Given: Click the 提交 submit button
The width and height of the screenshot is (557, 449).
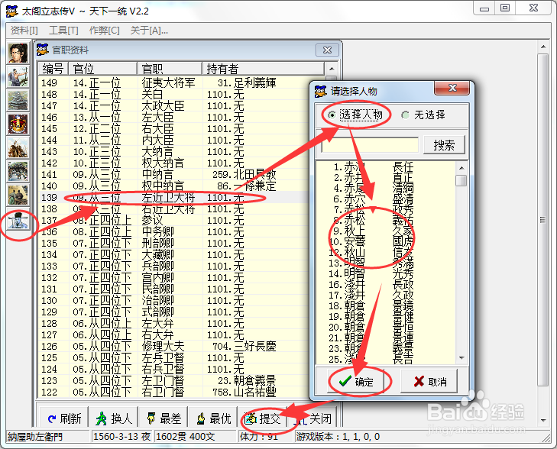Looking at the screenshot, I should coord(263,418).
